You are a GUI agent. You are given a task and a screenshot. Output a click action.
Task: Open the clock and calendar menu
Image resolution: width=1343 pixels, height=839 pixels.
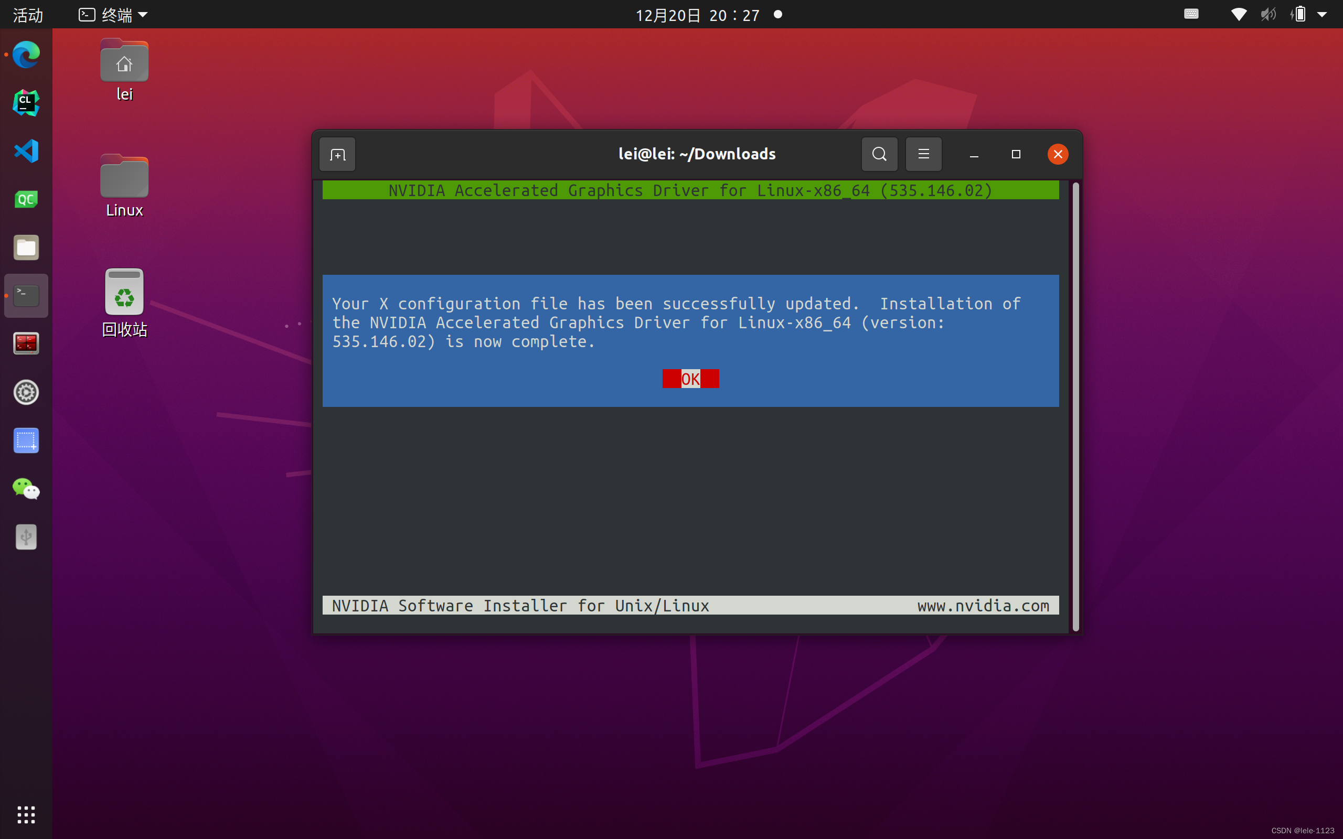(x=698, y=15)
